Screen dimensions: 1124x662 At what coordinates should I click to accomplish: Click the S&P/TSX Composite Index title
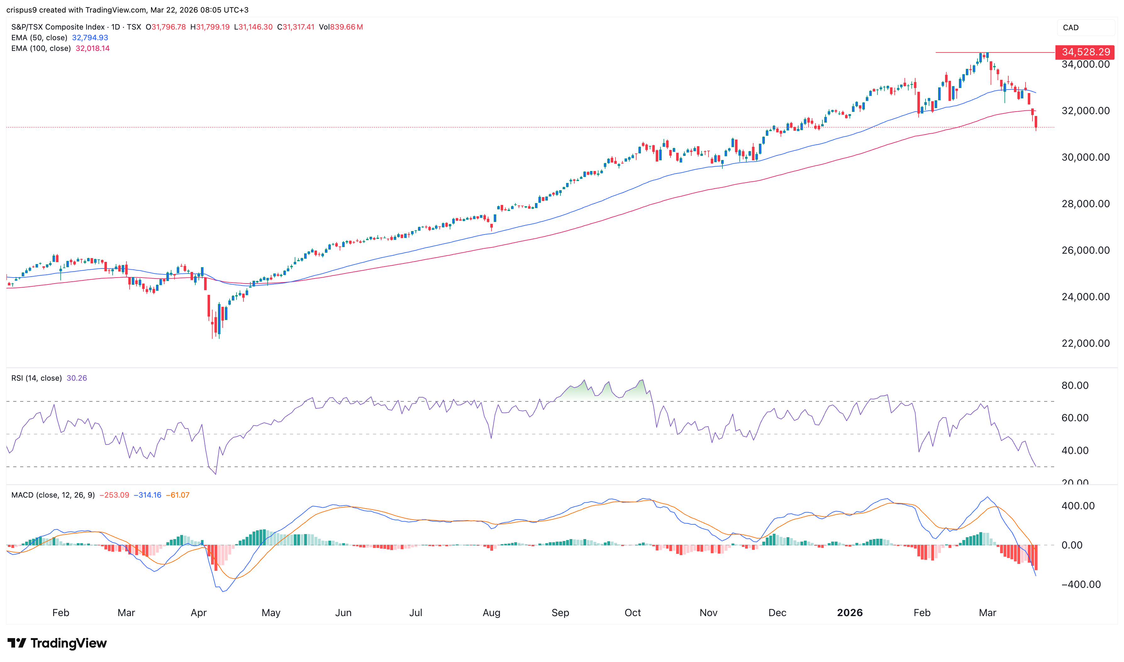coord(58,27)
